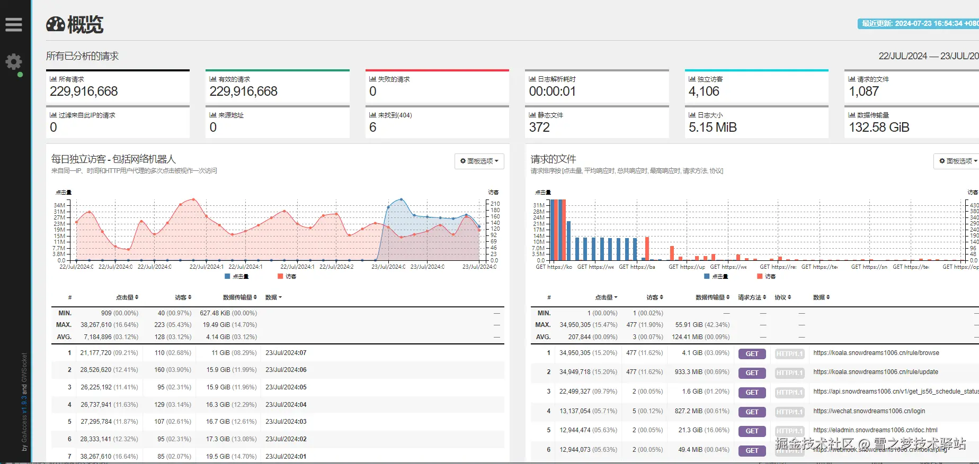Toggle 访客 series in visitors chart legend
The height and width of the screenshot is (464, 979).
pyautogui.click(x=287, y=276)
